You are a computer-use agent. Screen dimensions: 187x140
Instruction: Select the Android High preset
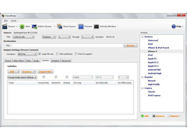point(155,73)
